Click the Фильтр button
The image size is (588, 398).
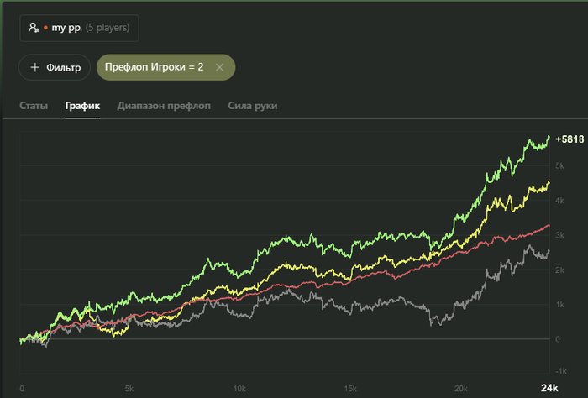[x=55, y=67]
